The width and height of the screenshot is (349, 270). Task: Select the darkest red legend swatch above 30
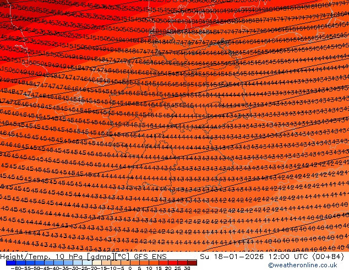click(192, 263)
